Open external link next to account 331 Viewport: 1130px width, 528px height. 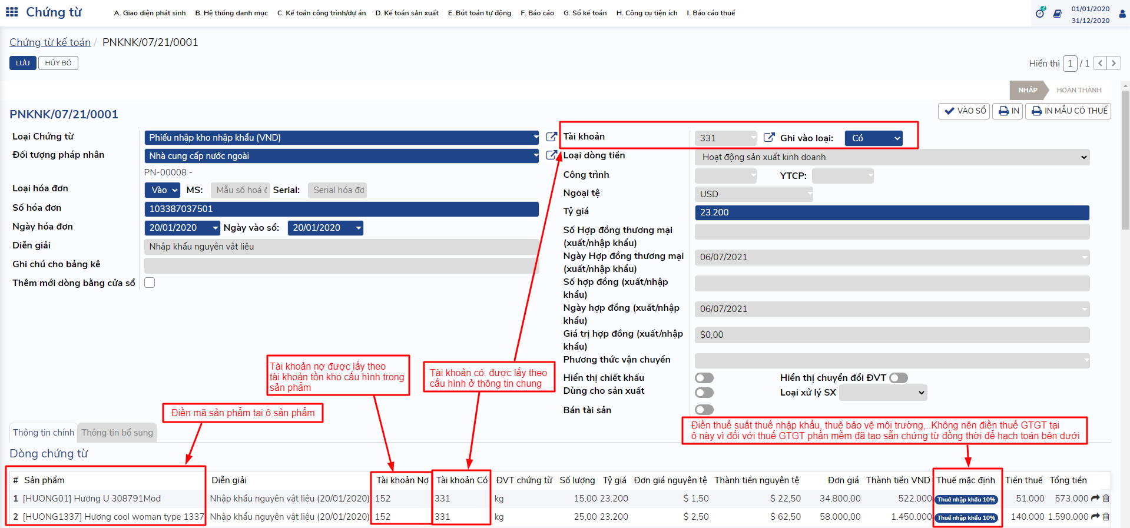(x=769, y=137)
